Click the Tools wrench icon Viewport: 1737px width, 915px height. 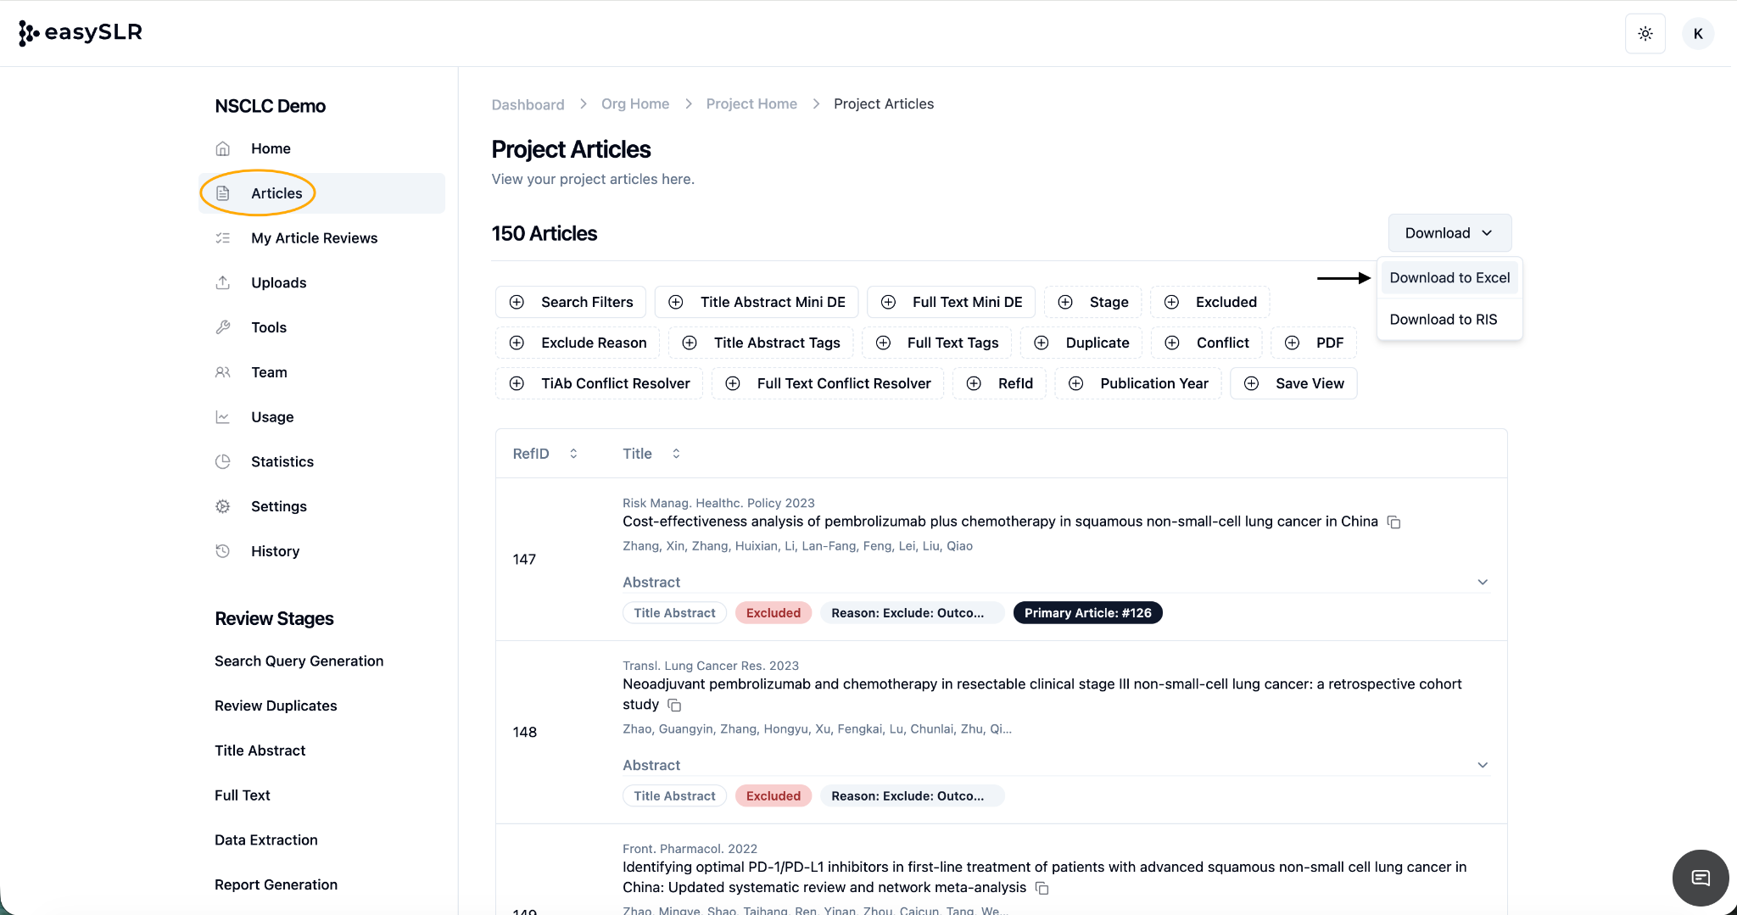click(x=223, y=327)
